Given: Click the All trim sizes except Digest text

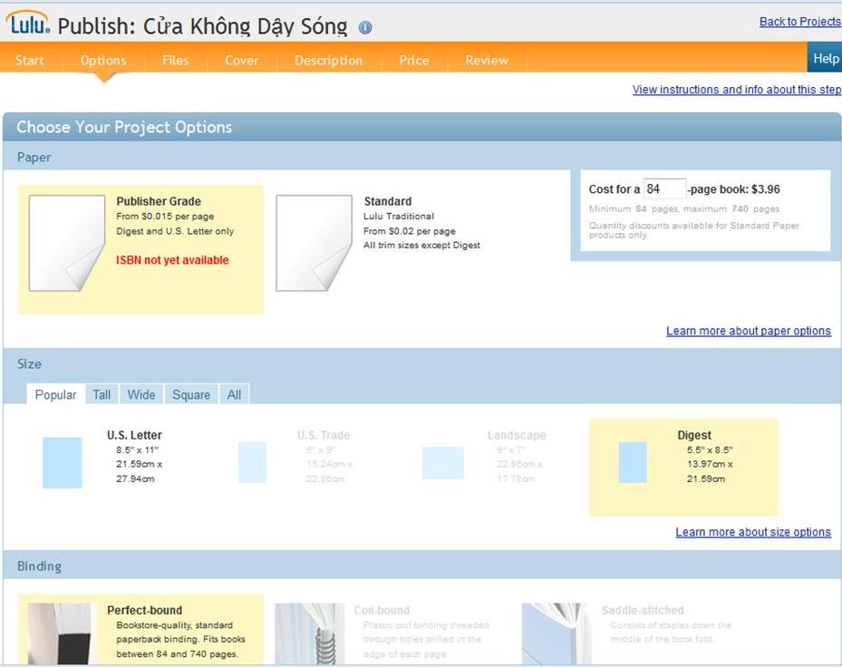Looking at the screenshot, I should coord(421,246).
